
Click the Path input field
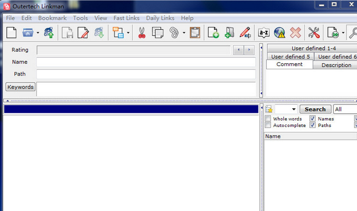click(x=146, y=74)
